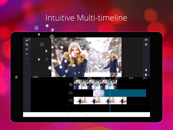Tap the Android home circle navigation button
Viewport: 173px width, 130px height.
pyautogui.click(x=87, y=115)
